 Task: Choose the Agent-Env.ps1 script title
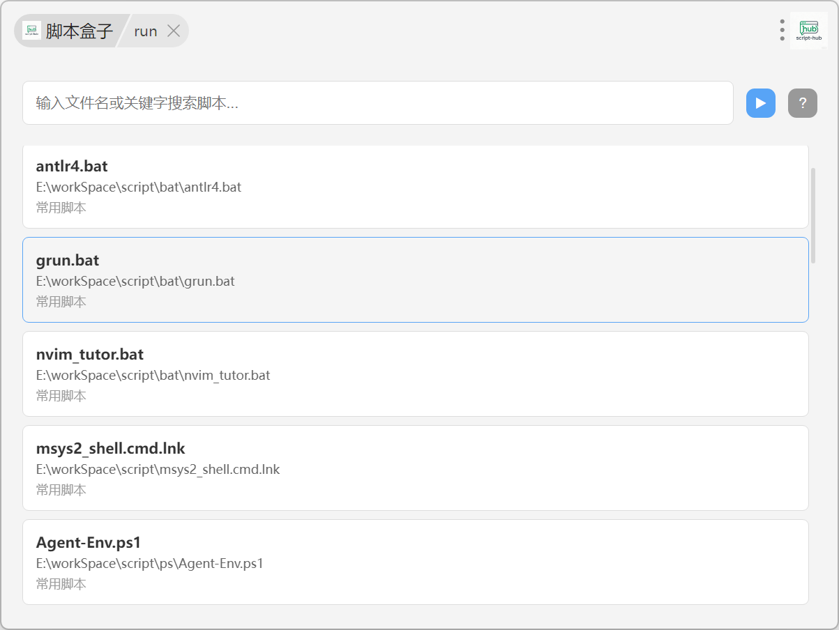tap(89, 542)
